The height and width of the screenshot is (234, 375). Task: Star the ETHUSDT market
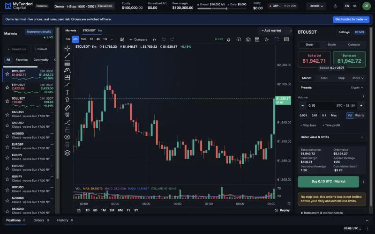[7, 88]
